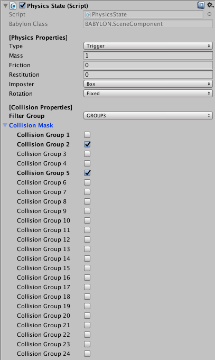215x360 pixels.
Task: Click the Mass value field
Action: tap(148, 56)
